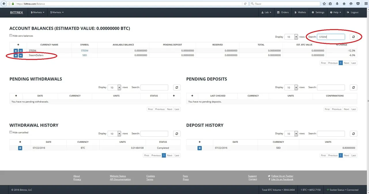369x194 pixels.
Task: Click the minus withdraw button for STEEM
Action: [x=21, y=51]
